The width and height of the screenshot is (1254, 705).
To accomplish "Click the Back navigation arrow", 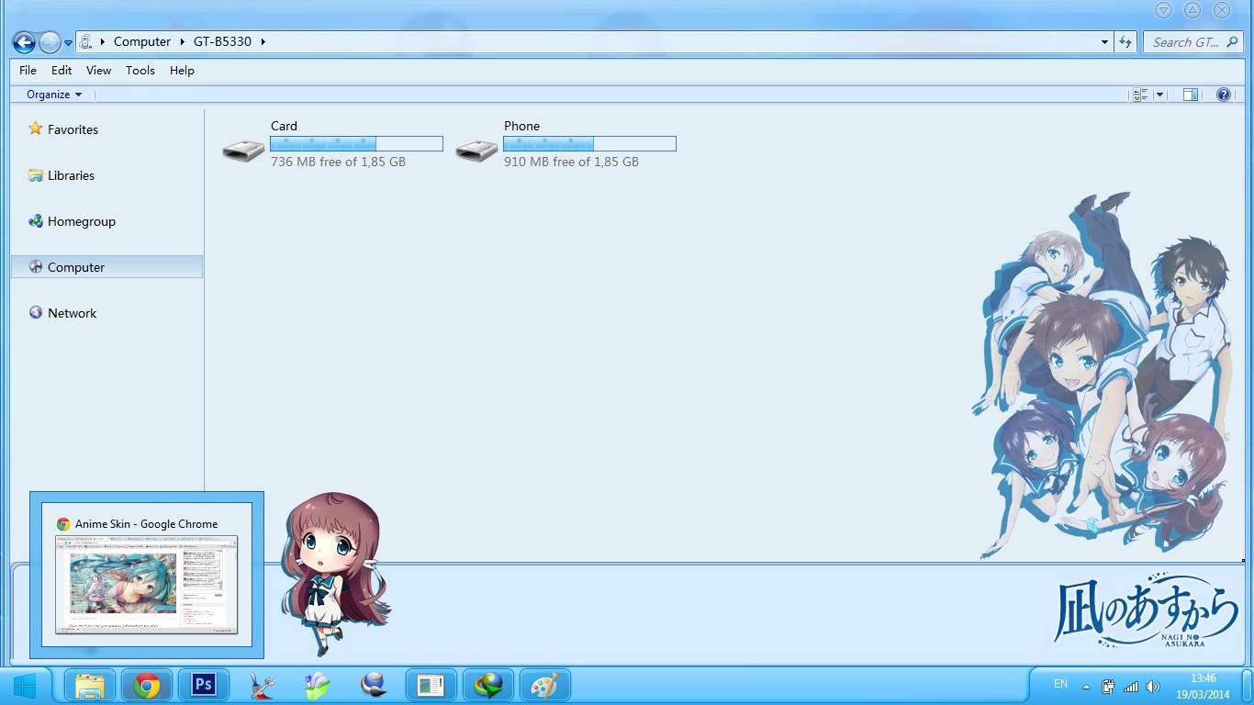I will [x=24, y=42].
